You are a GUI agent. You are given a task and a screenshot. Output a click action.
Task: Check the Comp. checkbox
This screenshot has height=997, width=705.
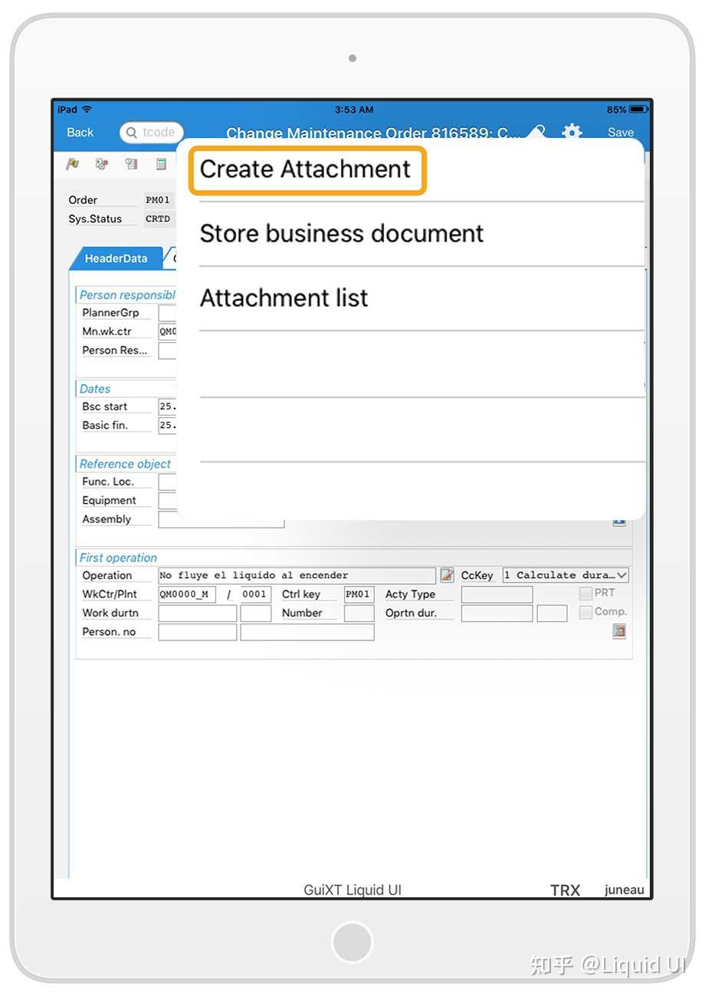[585, 611]
